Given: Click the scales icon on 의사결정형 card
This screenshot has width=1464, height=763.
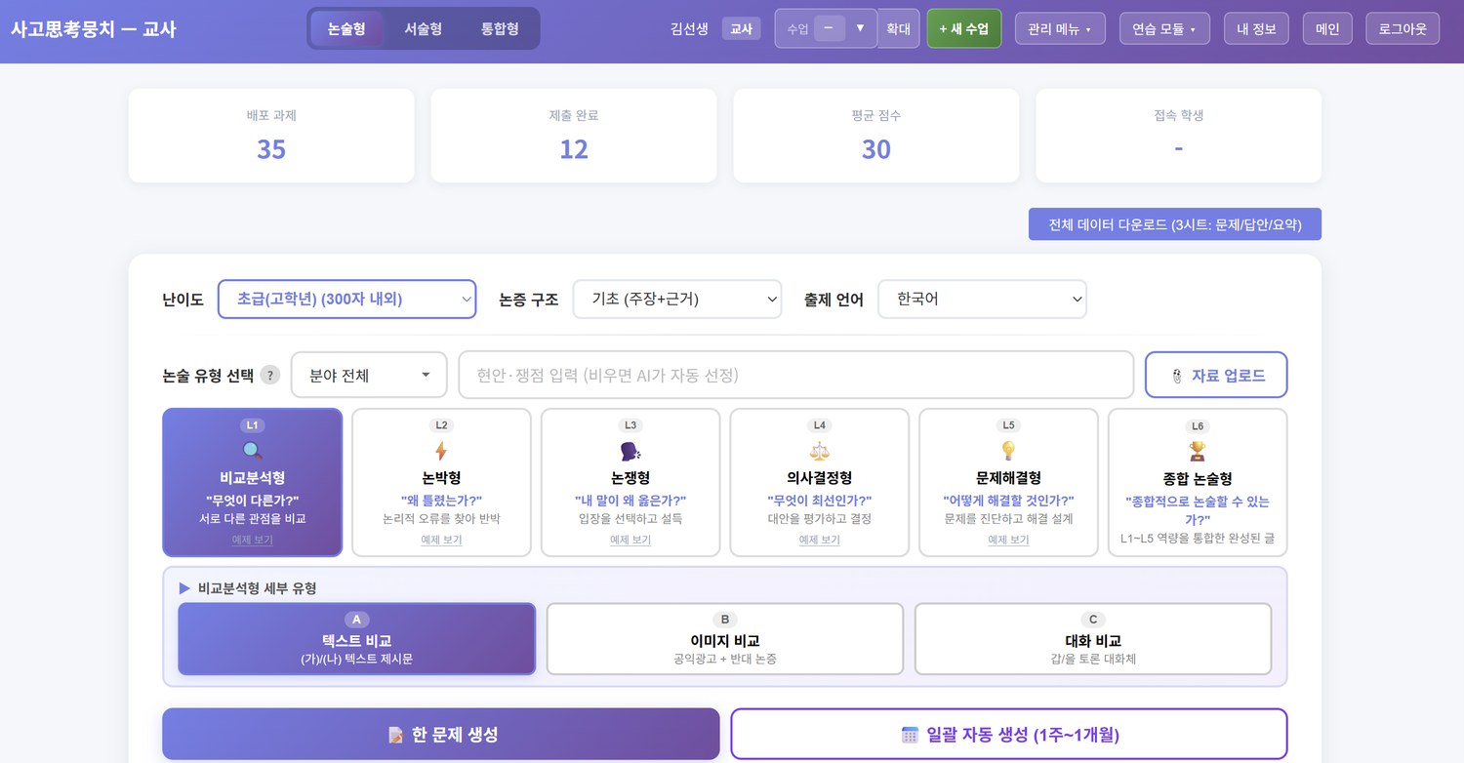Looking at the screenshot, I should pyautogui.click(x=819, y=451).
